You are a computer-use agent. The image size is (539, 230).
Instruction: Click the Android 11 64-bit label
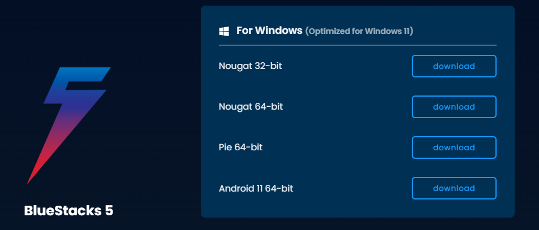pos(256,188)
